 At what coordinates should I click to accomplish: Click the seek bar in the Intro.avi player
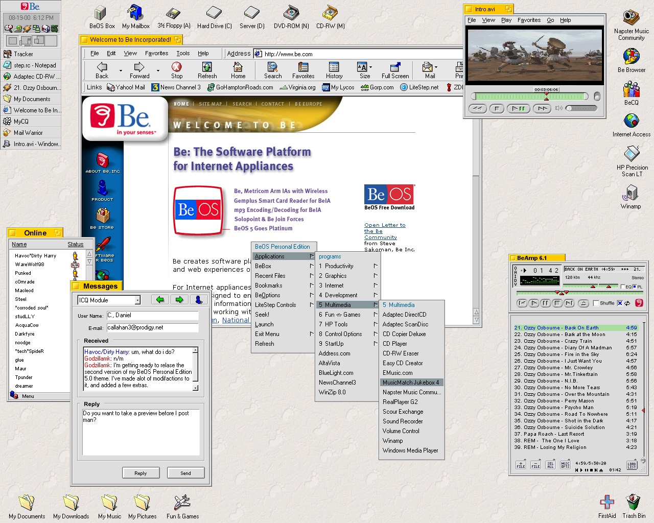[530, 97]
